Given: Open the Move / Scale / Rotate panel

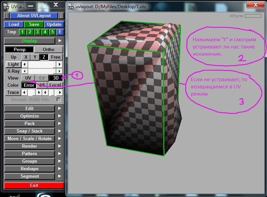Looking at the screenshot, I should point(29,139).
